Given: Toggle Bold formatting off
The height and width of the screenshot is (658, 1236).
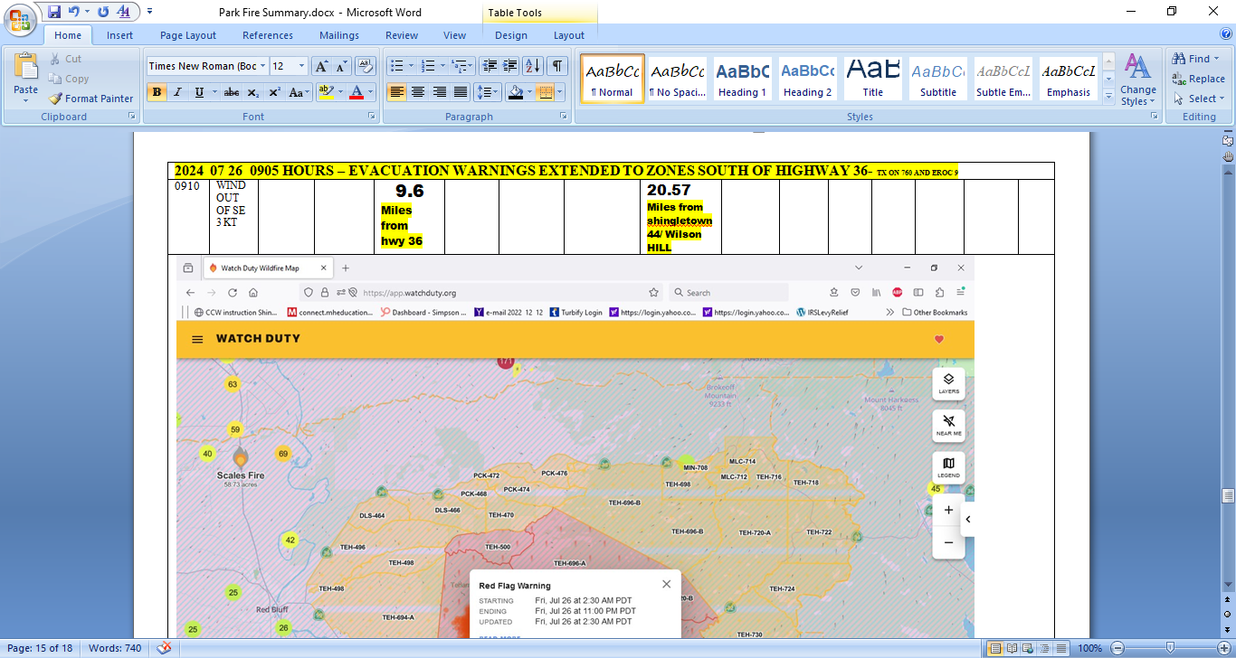Looking at the screenshot, I should pos(157,92).
